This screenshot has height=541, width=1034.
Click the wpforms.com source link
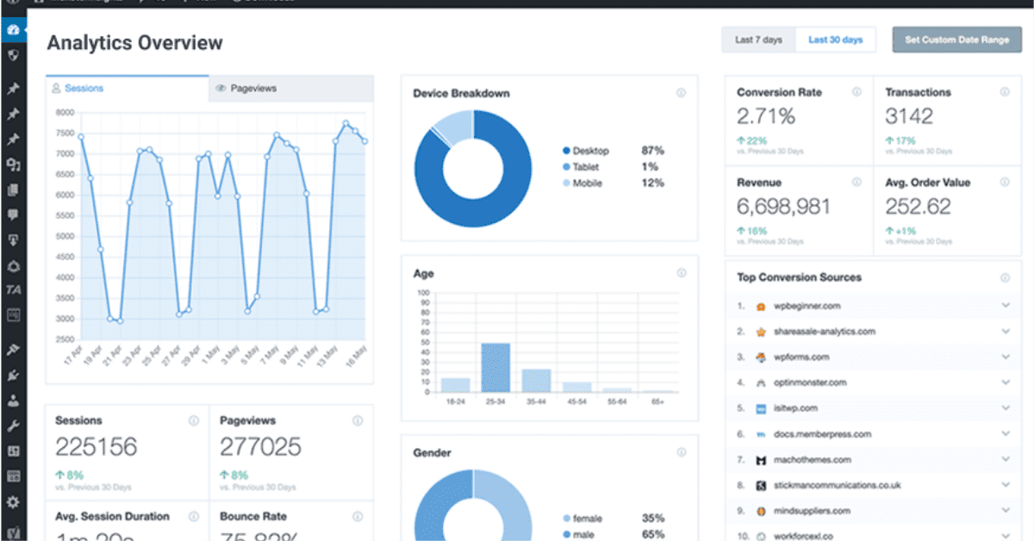(x=800, y=357)
